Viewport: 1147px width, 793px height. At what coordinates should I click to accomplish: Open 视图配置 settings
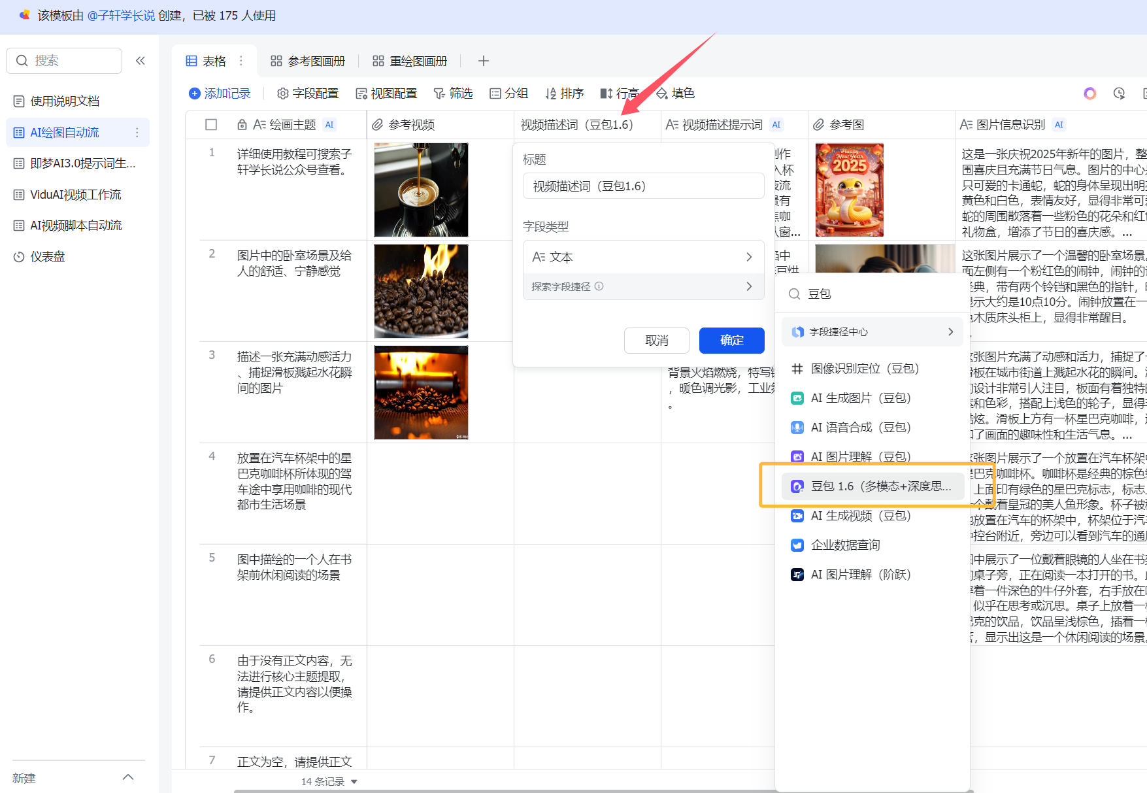point(386,93)
